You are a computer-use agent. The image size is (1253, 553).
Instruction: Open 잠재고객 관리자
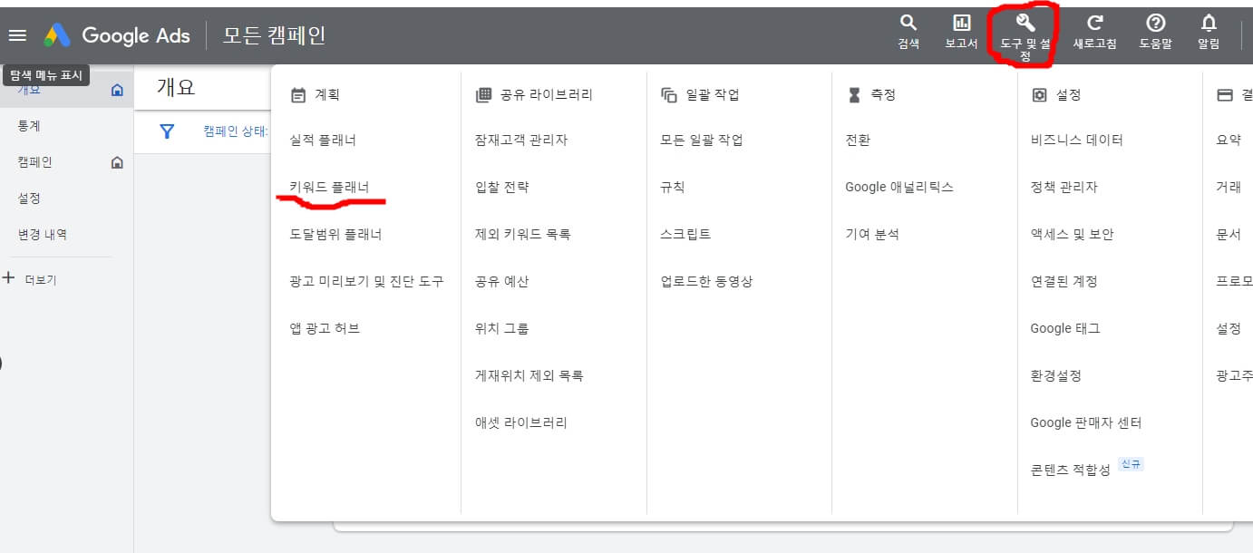click(x=521, y=141)
